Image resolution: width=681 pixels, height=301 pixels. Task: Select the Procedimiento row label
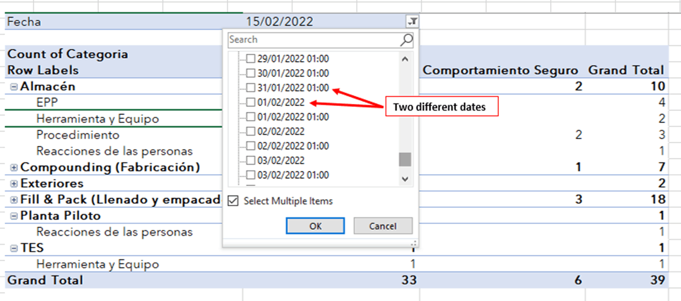[x=78, y=135]
